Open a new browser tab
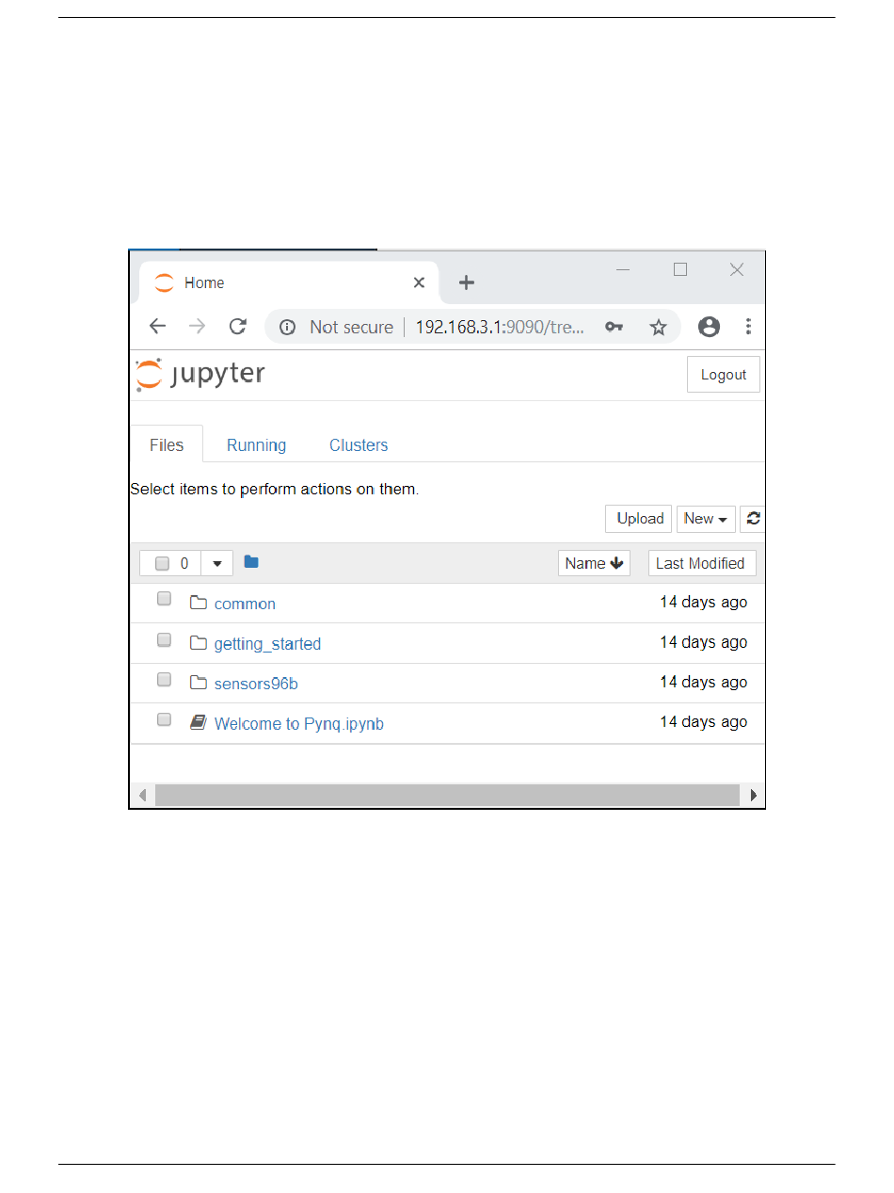Image resolution: width=894 pixels, height=1193 pixels. point(467,282)
